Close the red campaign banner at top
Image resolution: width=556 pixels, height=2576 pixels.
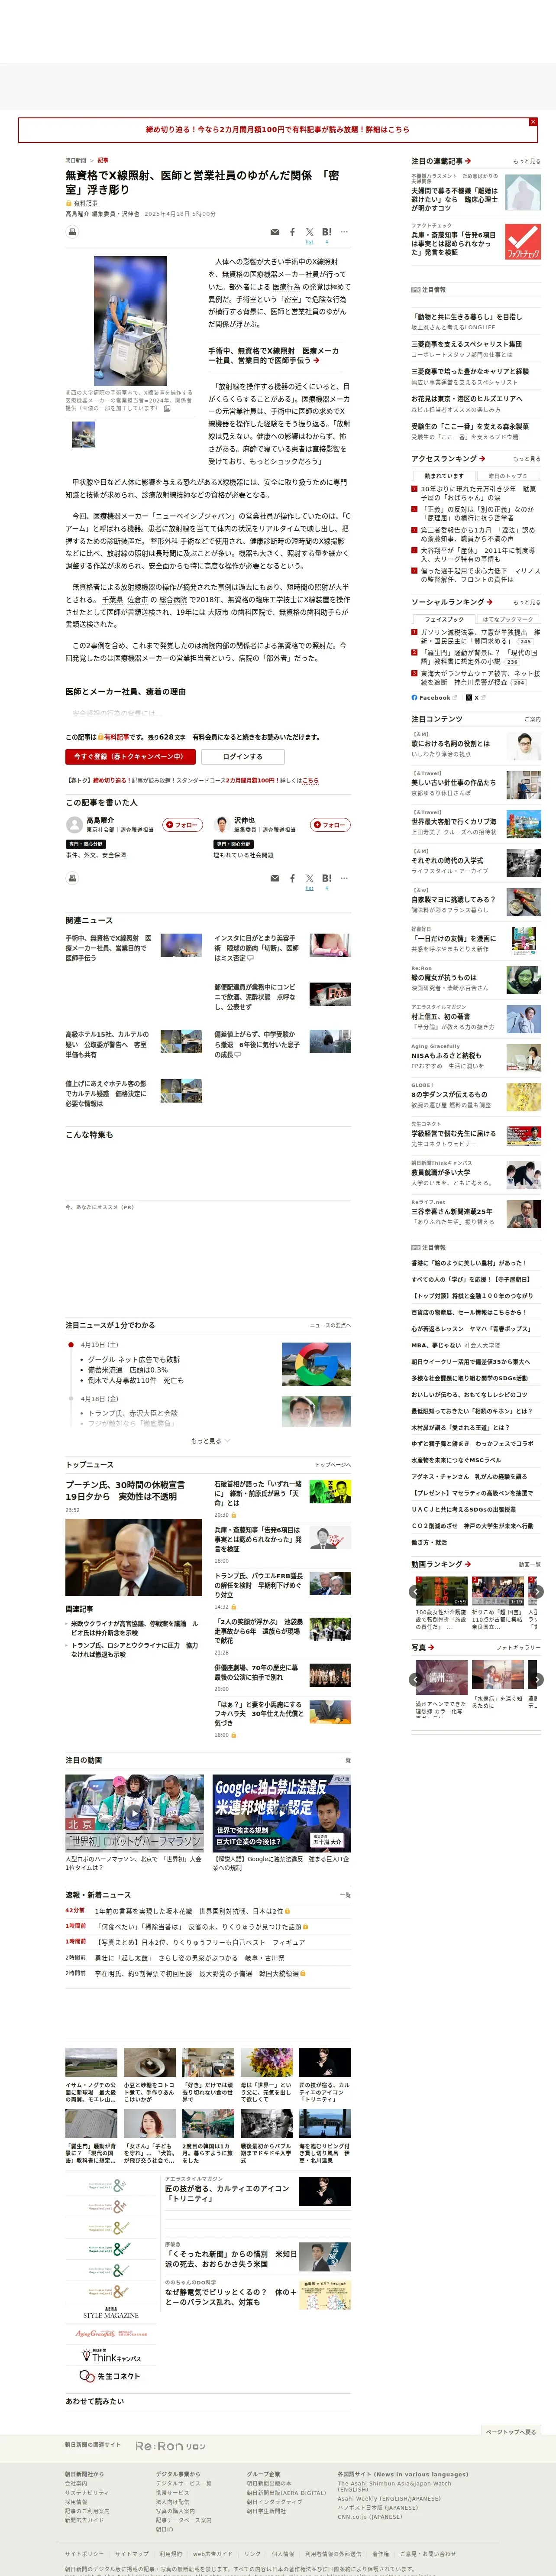coord(533,122)
